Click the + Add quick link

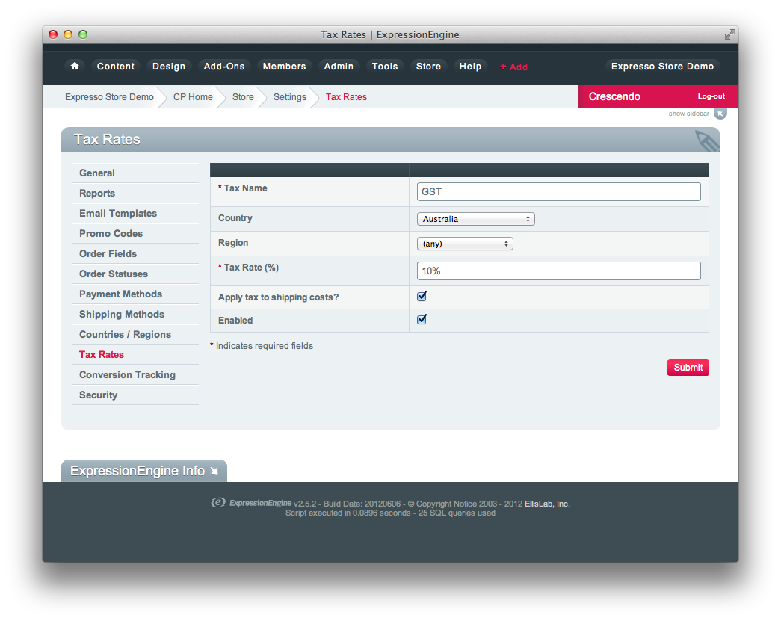[513, 67]
